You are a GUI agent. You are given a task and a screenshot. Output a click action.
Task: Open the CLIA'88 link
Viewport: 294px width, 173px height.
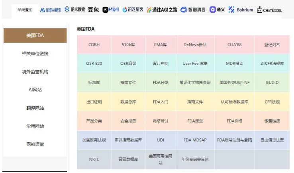(235, 45)
